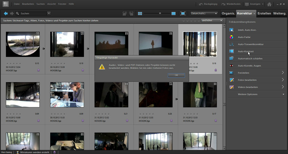Click the Rückgängig undo button
288x154 pixels.
tap(208, 4)
